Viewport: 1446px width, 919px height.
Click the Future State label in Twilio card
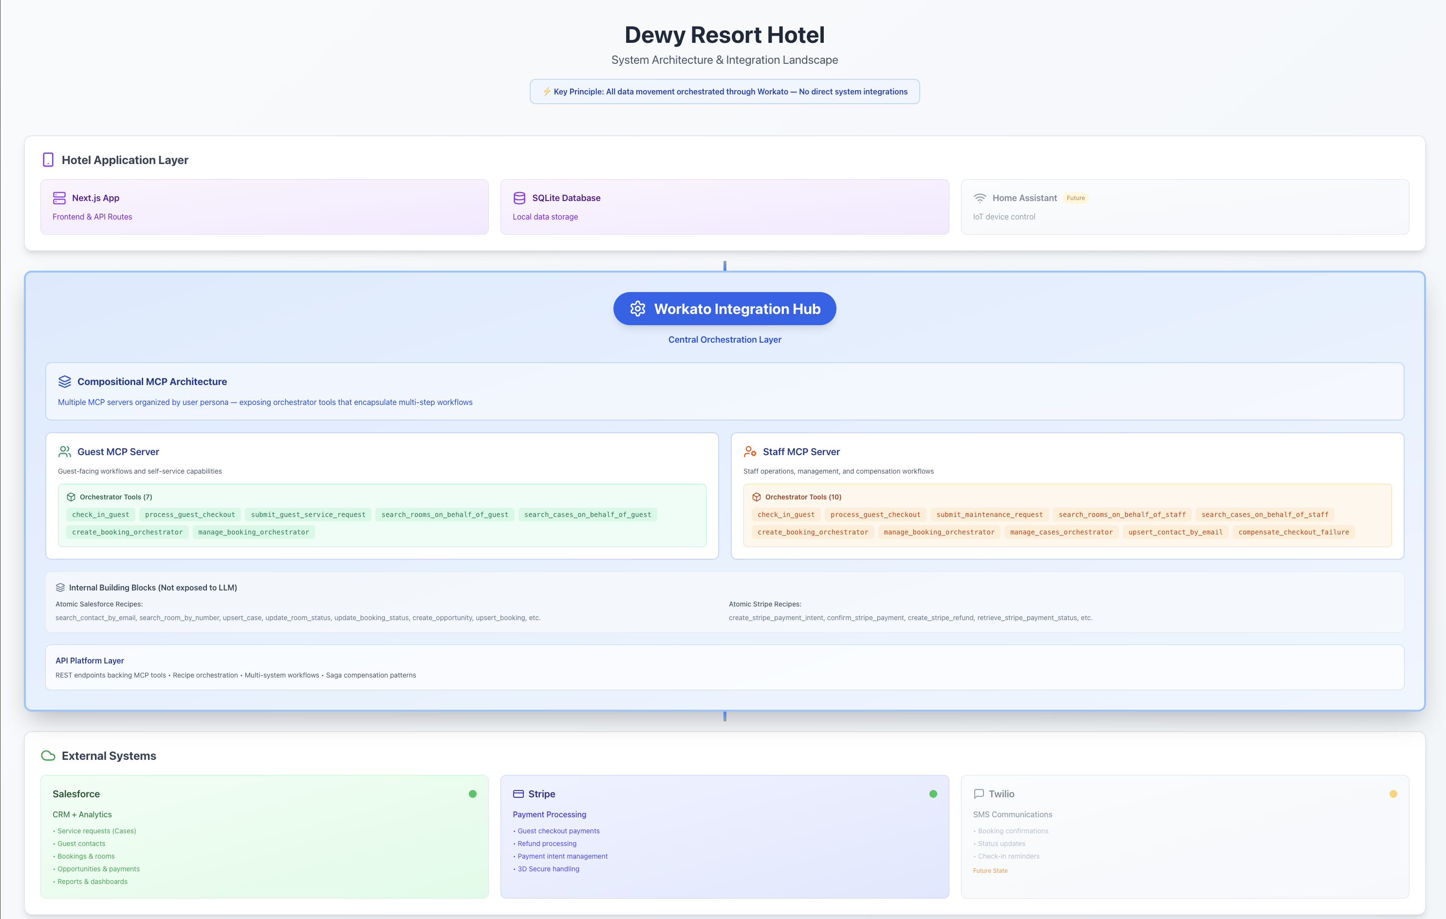[x=990, y=870]
